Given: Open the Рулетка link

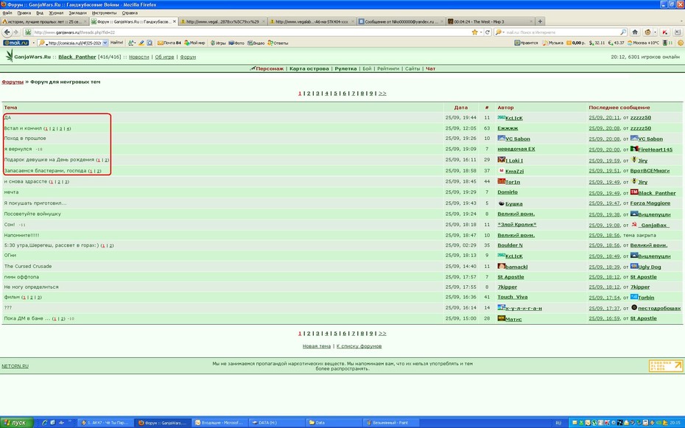Looking at the screenshot, I should tap(345, 69).
